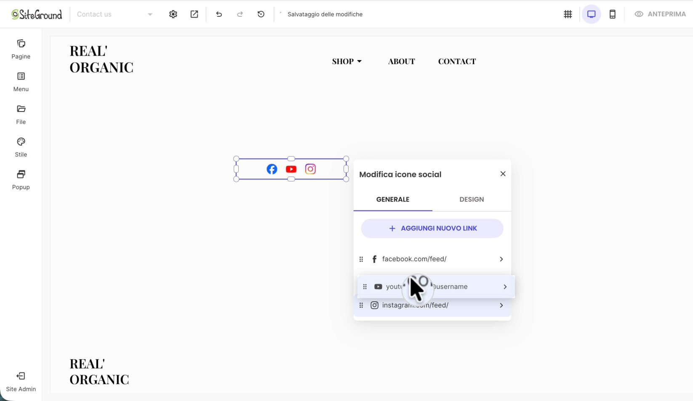Go to Site Admin
The image size is (693, 401).
[x=21, y=382]
